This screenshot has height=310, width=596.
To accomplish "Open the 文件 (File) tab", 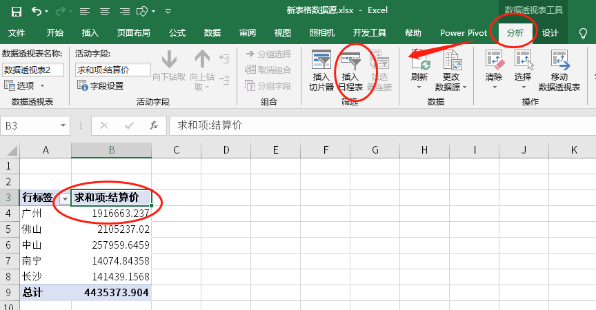I will click(17, 33).
